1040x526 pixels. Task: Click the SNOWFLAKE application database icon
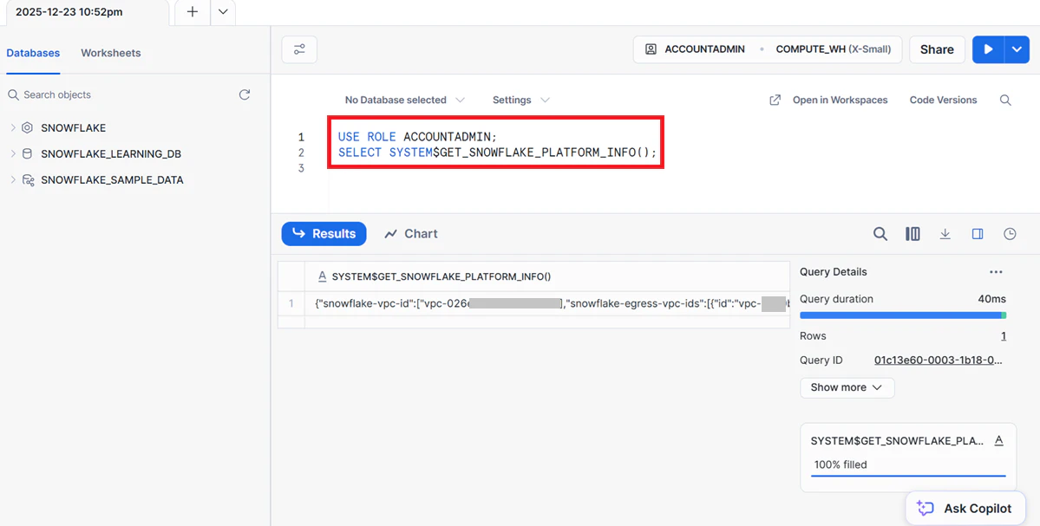point(27,128)
